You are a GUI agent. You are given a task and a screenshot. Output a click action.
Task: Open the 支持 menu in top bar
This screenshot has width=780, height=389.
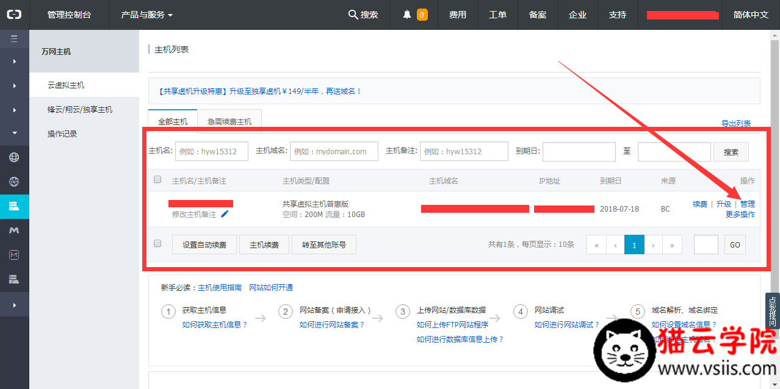click(618, 15)
